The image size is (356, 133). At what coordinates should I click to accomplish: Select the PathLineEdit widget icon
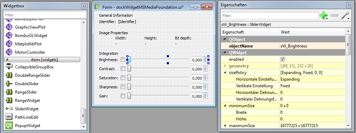(9, 117)
